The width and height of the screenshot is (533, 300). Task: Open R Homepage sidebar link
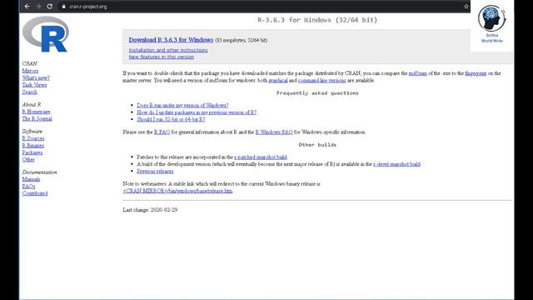tap(36, 112)
